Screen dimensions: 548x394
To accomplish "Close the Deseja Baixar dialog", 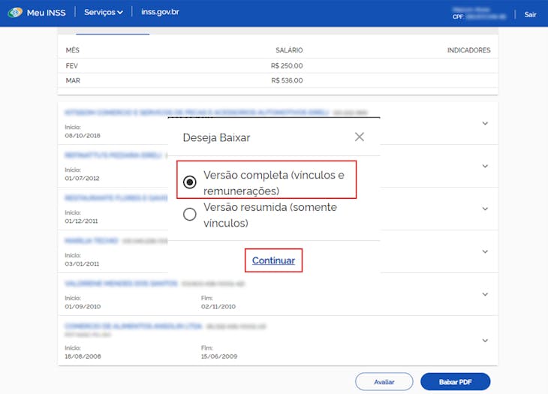I will coord(360,137).
